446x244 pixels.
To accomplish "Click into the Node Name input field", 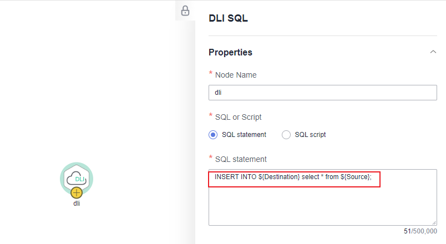I will (x=322, y=93).
